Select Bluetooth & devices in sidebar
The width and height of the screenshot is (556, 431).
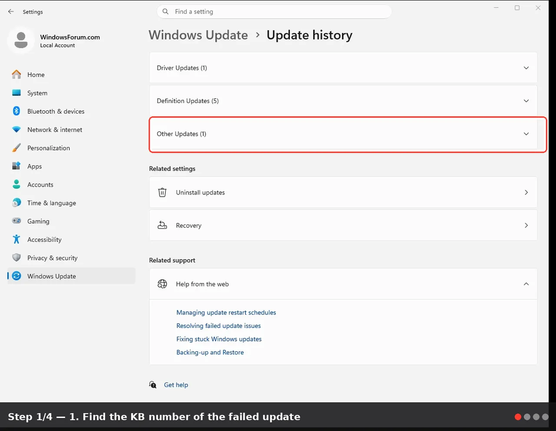click(71, 111)
